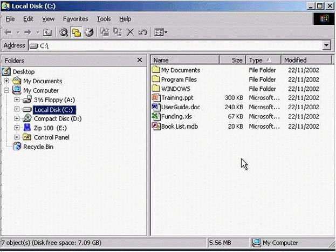Screen dimensions: 336x252
Task: Click the window resize grip corner
Action: 332,244
